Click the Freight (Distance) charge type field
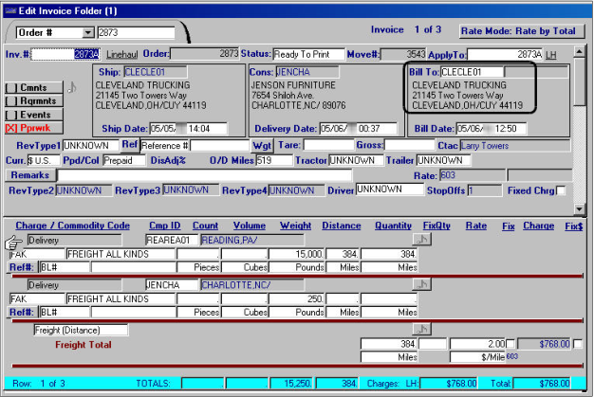Image resolution: width=594 pixels, height=397 pixels. tap(81, 330)
